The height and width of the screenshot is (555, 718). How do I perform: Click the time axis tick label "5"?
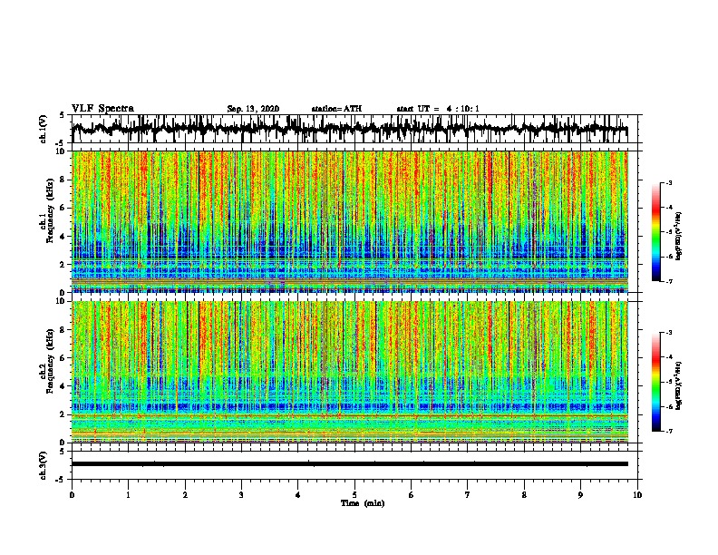(x=354, y=495)
